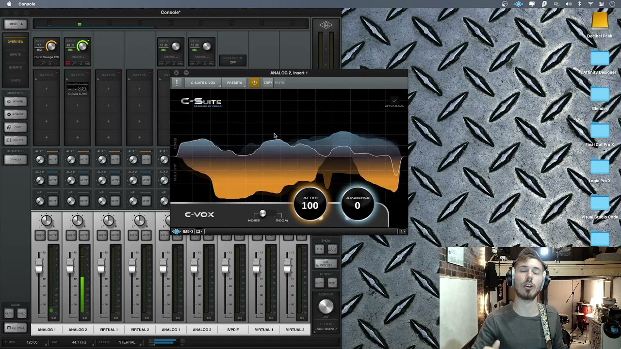621x349 pixels.
Task: Toggle the 48V phantom power on ANALOG 2
Action: click(68, 63)
